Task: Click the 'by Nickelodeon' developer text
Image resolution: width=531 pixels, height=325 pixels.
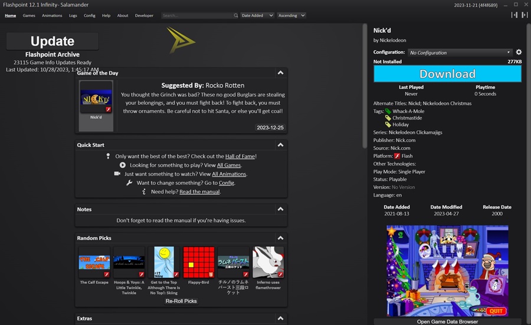Action: pos(389,40)
